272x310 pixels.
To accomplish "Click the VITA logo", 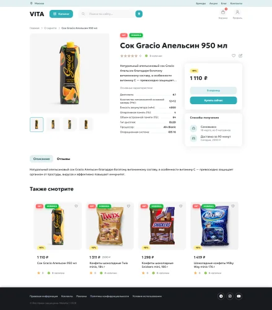I will click(x=37, y=14).
